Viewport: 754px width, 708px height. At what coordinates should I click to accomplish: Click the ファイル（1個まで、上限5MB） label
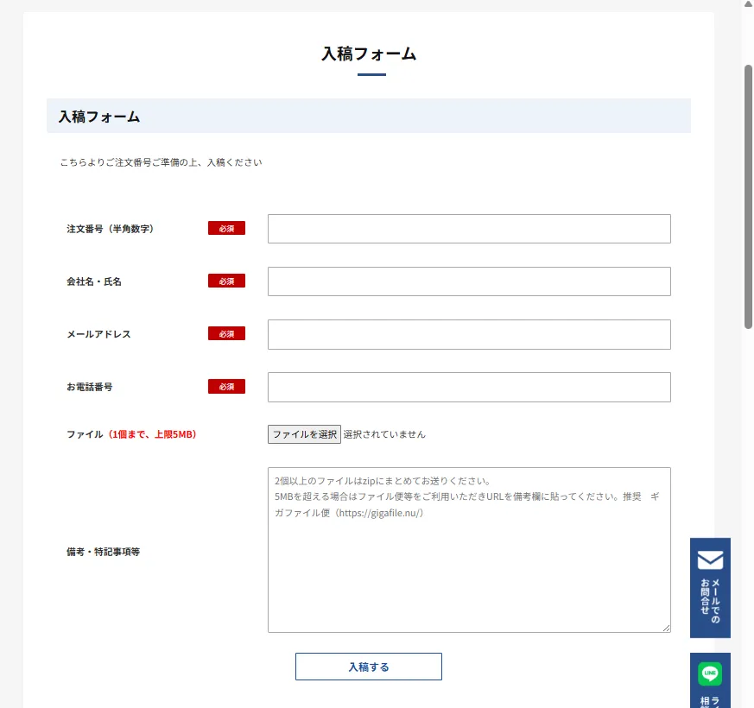(x=132, y=434)
